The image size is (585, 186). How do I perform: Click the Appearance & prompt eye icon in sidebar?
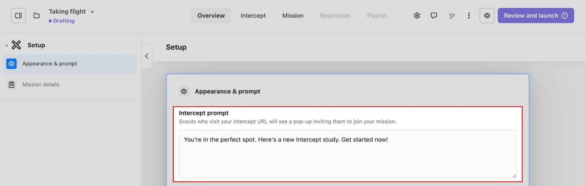coord(12,64)
